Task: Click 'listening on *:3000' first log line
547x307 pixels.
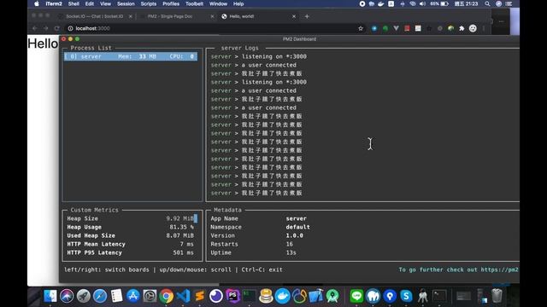Action: [x=274, y=56]
